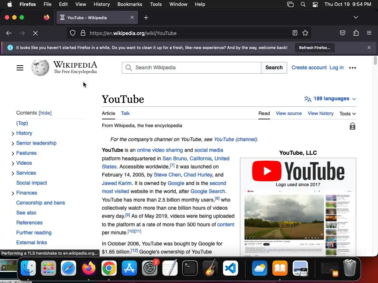Open the YouTube logo image in infobox
Screen dimensions: 378x283
click(x=298, y=171)
